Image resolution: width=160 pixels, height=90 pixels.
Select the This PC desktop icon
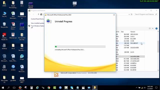point(4,14)
